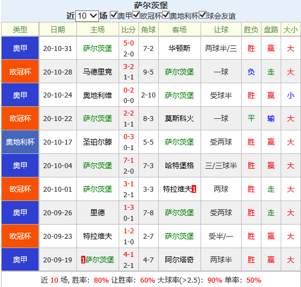Click the 阿尔塔奇 team name
The width and height of the screenshot is (301, 287).
pos(180,260)
